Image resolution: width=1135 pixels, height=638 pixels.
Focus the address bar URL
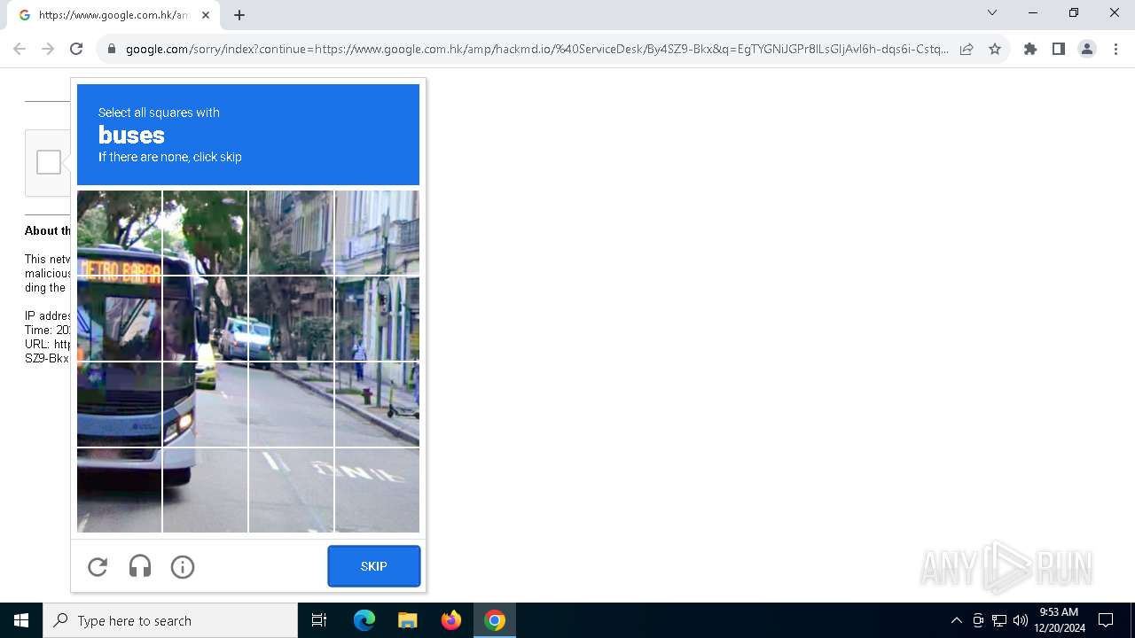pos(536,49)
